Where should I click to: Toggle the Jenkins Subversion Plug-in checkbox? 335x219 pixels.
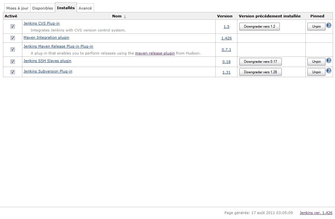coord(12,72)
